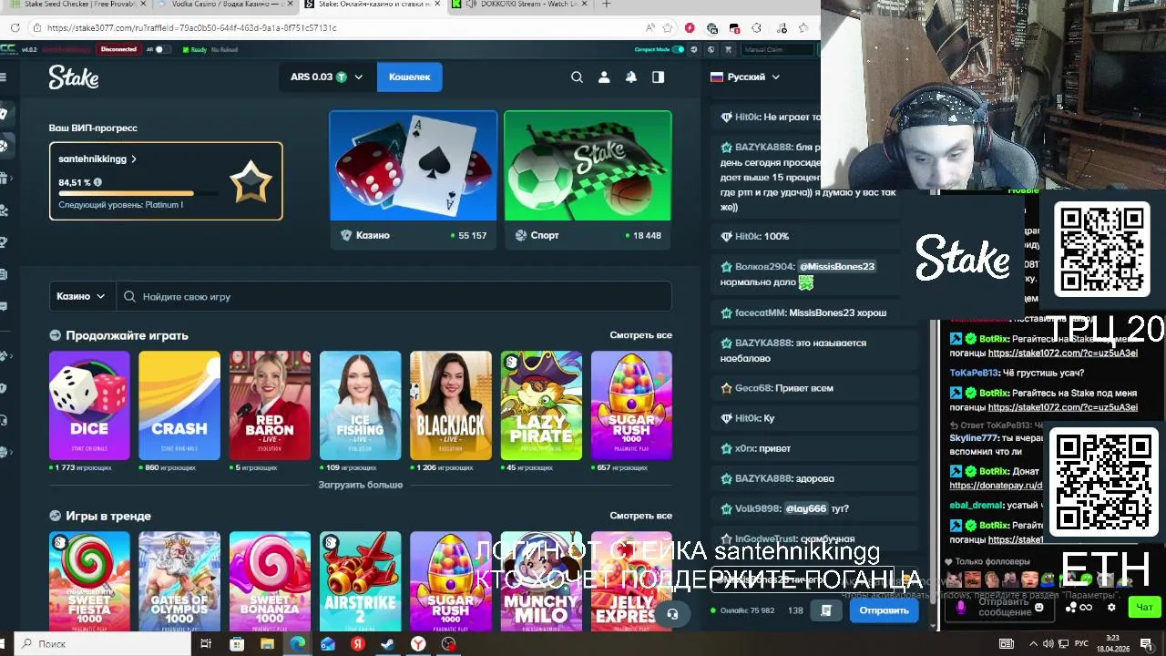The image size is (1166, 656).
Task: Open the notifications bell icon
Action: tap(630, 77)
